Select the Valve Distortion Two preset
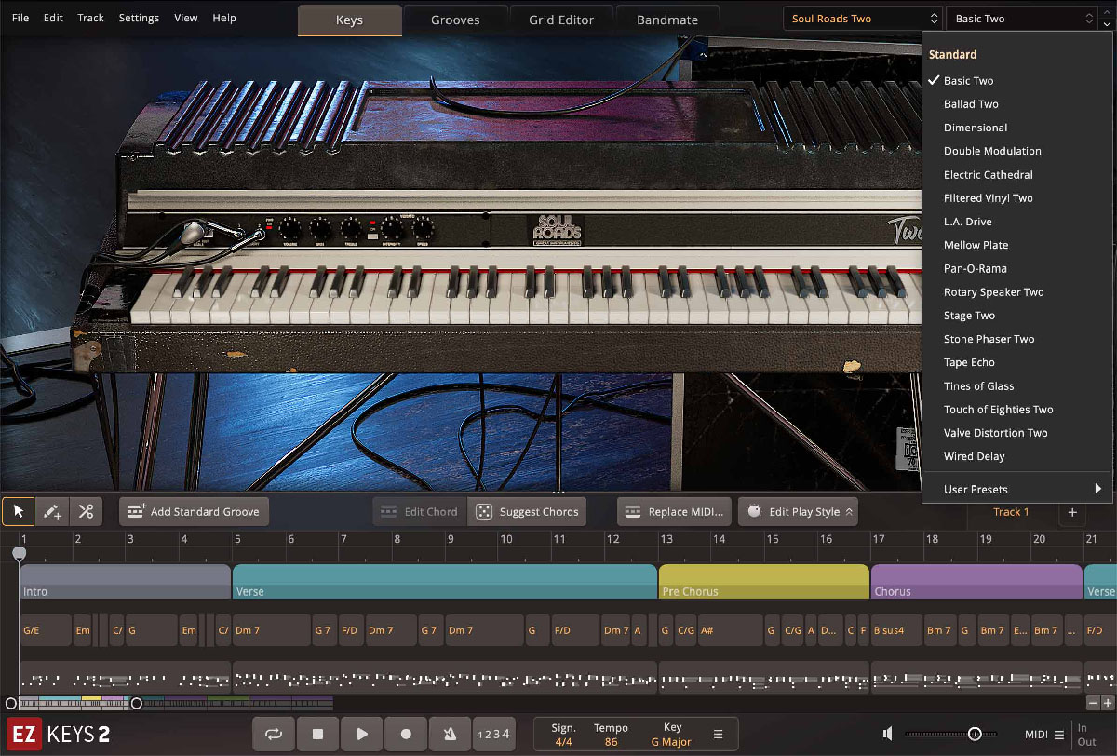The image size is (1117, 756). pyautogui.click(x=1018, y=433)
